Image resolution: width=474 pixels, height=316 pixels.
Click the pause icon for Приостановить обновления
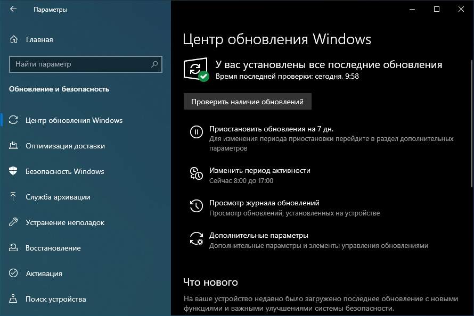click(196, 132)
